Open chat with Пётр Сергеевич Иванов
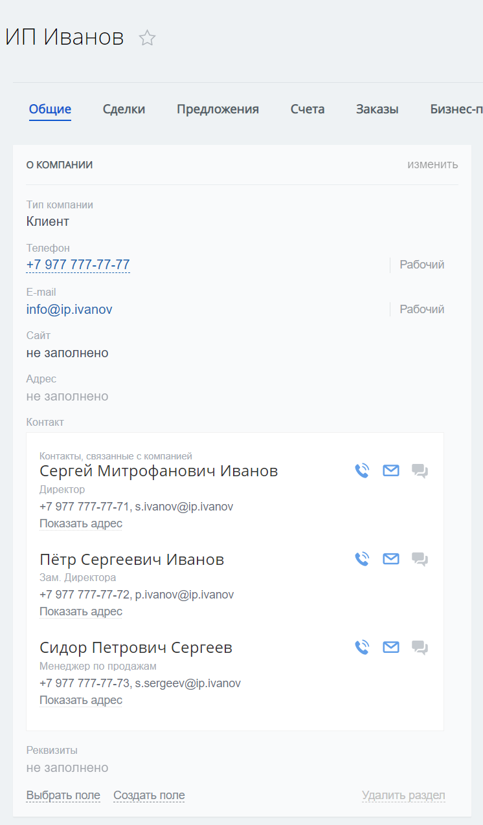The height and width of the screenshot is (825, 483). pyautogui.click(x=420, y=559)
